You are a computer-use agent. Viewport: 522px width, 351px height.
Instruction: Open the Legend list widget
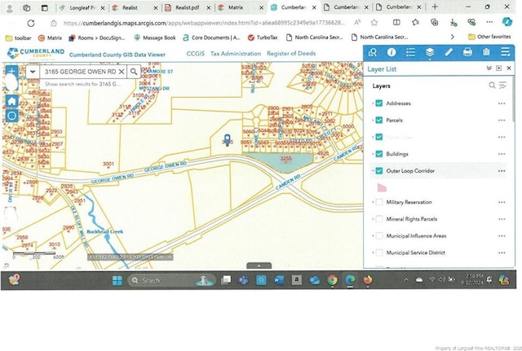click(410, 52)
